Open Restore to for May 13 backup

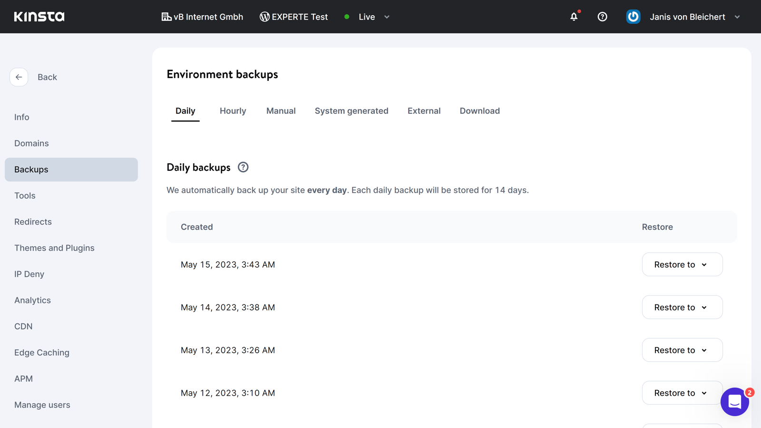682,350
